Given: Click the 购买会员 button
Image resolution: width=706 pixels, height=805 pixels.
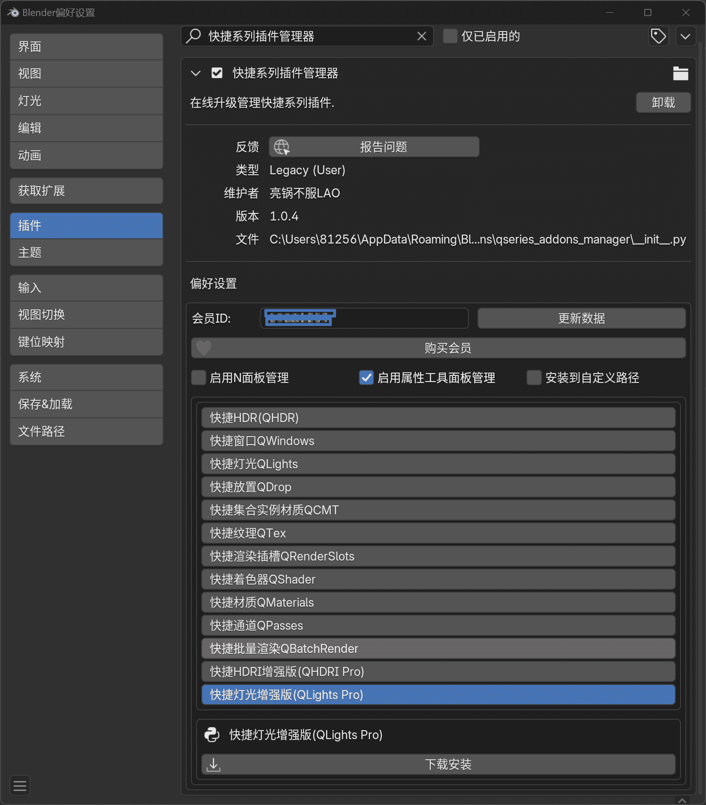Looking at the screenshot, I should 438,348.
